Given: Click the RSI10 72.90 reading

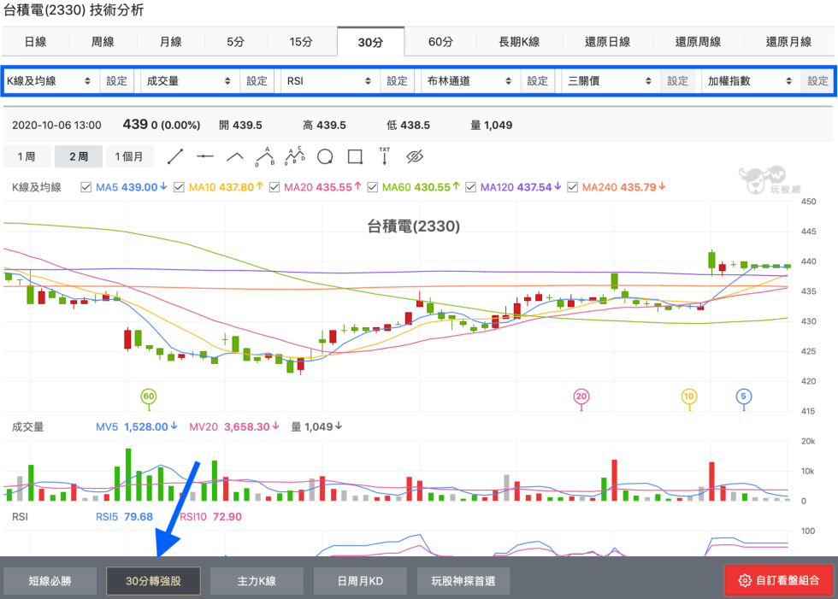Looking at the screenshot, I should click(x=210, y=517).
